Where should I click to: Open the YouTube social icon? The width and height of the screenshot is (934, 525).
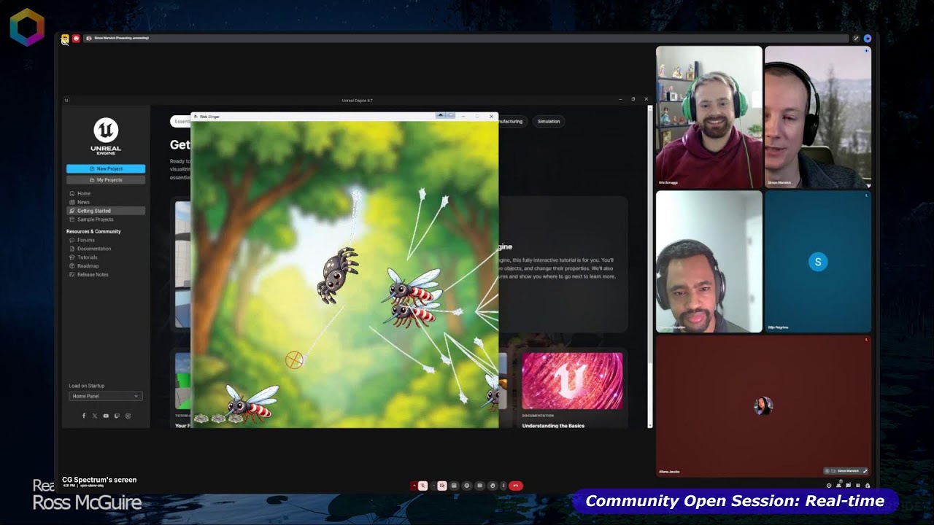[x=106, y=416]
